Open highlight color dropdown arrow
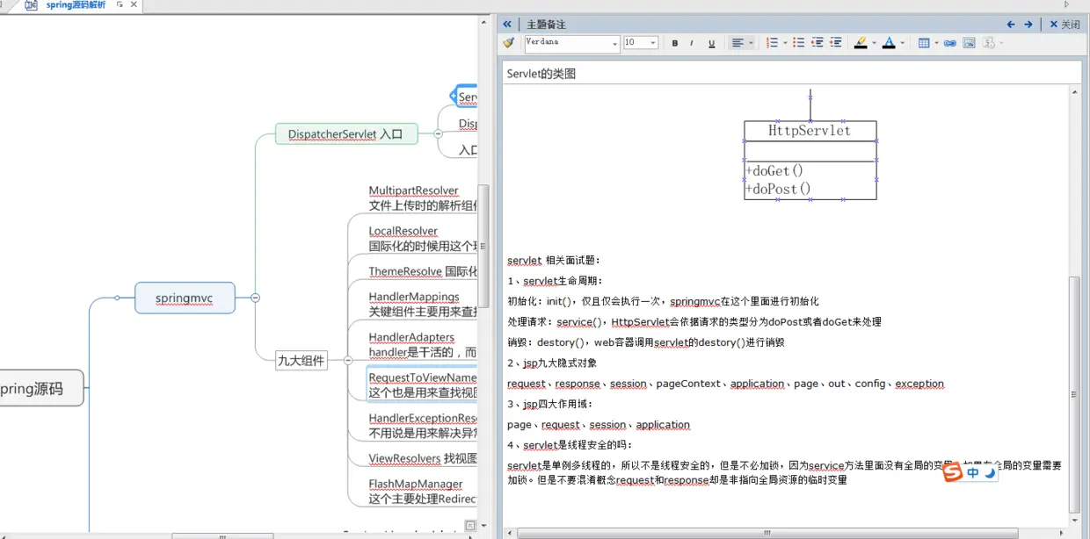 [874, 43]
